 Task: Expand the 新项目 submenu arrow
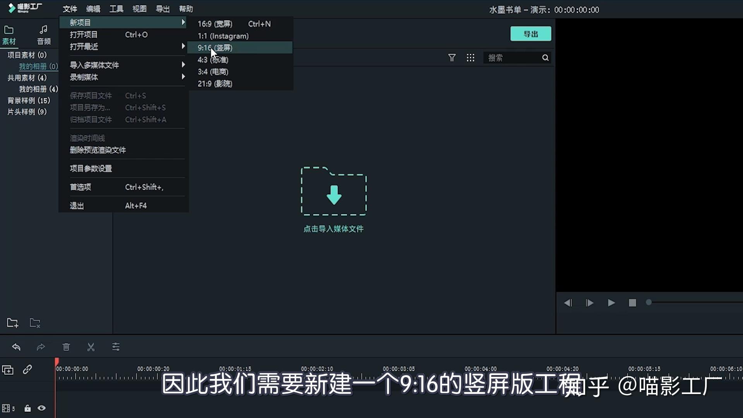coord(183,22)
